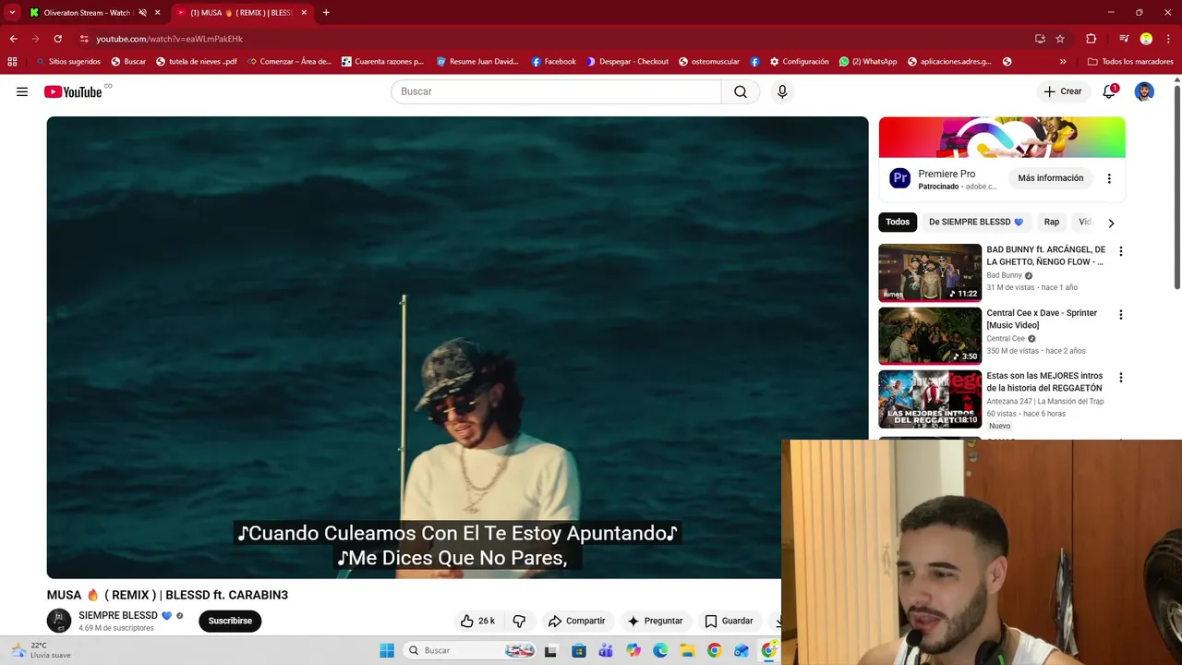Open Sitios sugeridos bookmark
The image size is (1182, 665).
pos(67,62)
